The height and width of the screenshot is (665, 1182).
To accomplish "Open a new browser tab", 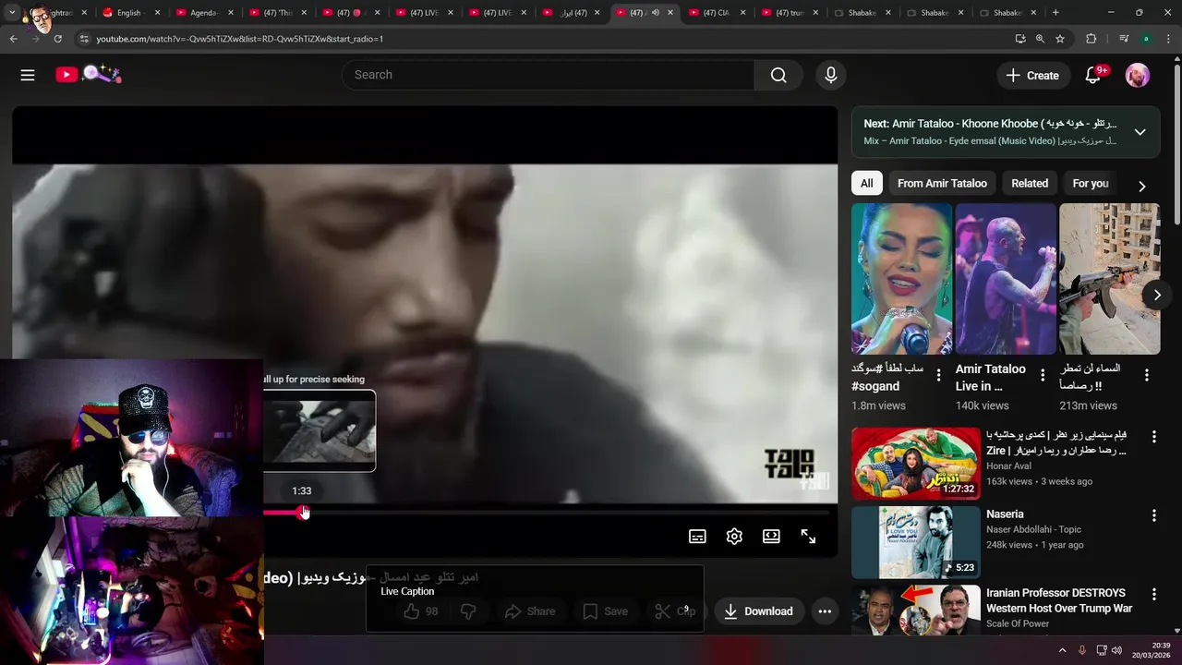I will point(1055,13).
